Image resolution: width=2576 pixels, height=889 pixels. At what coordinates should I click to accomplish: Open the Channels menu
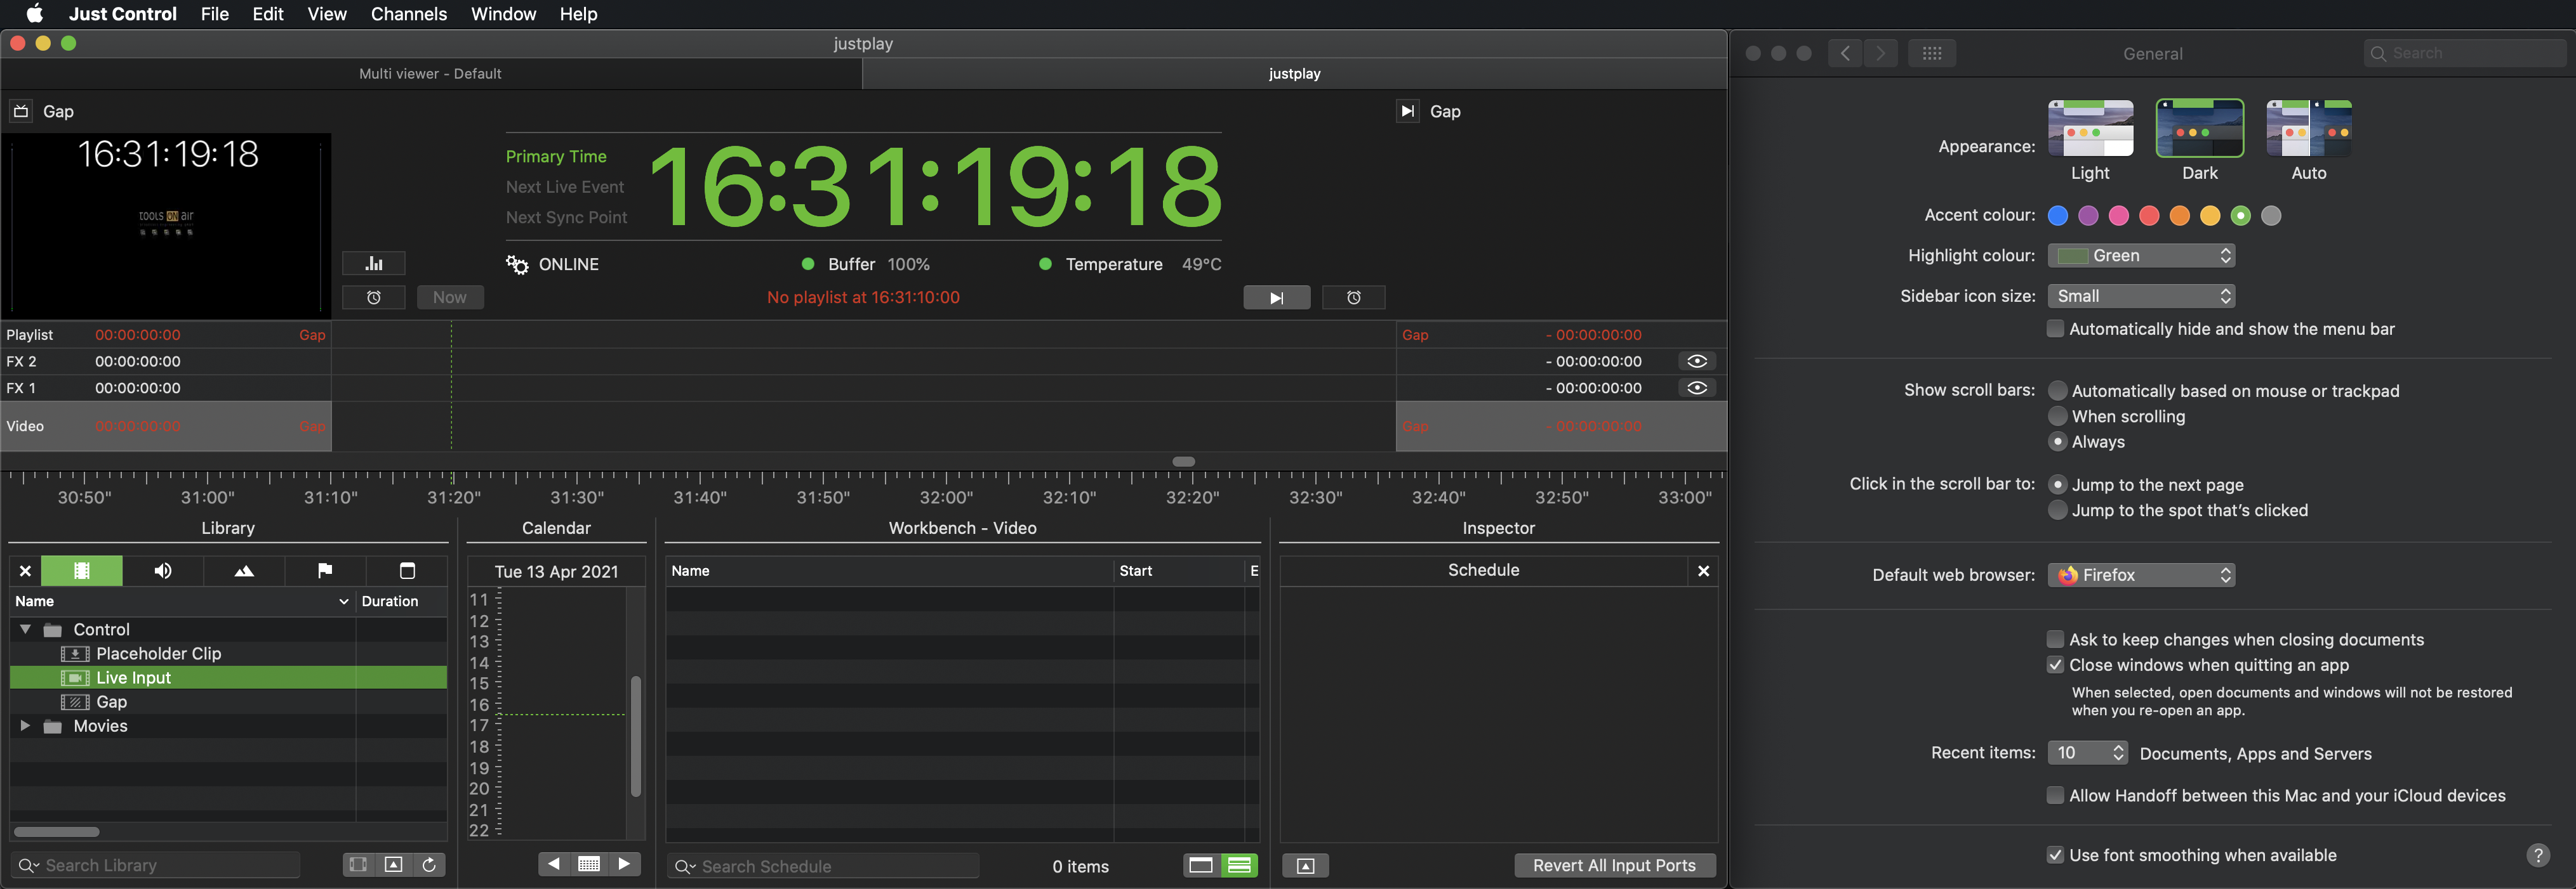409,14
